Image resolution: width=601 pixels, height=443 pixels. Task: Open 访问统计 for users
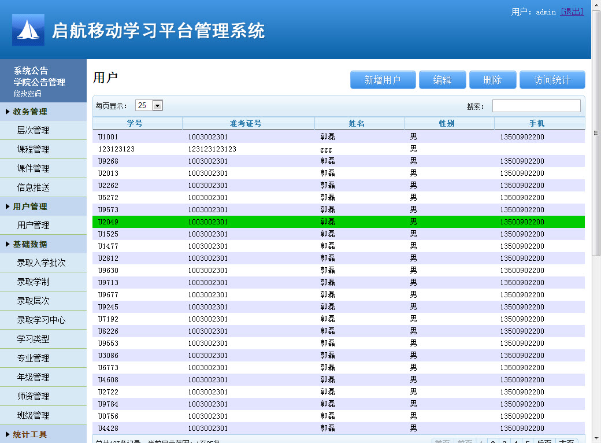coord(552,80)
